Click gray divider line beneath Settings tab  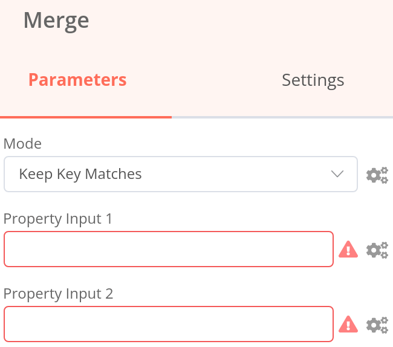tap(282, 117)
